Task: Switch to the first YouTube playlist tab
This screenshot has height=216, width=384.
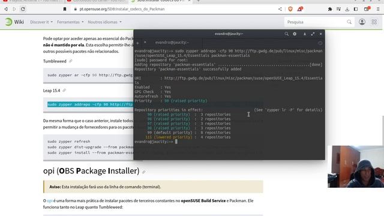Action: [33, 1]
